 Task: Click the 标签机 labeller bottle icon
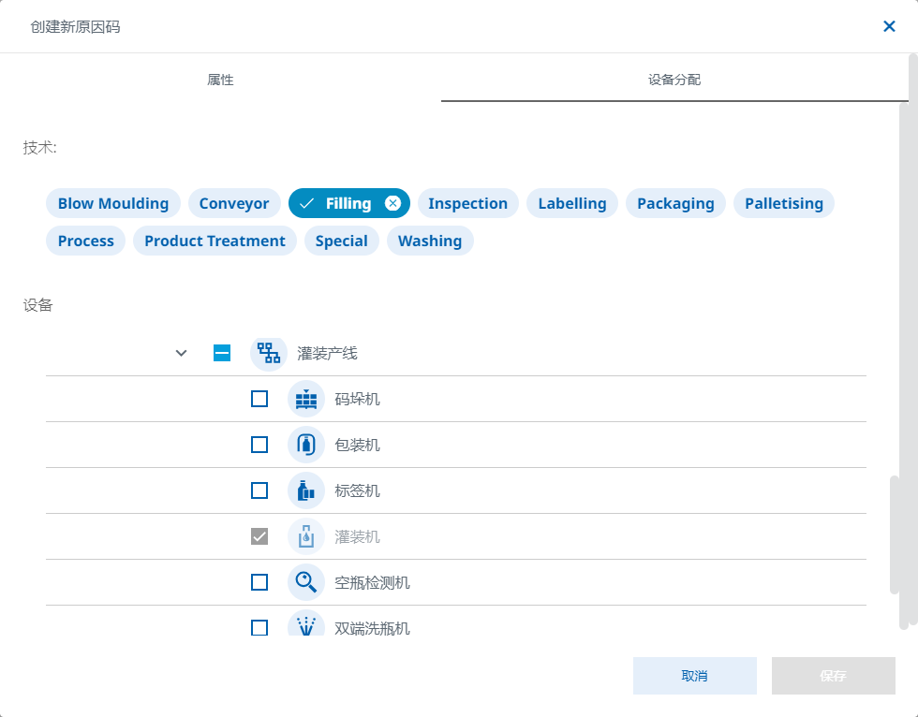pos(306,491)
